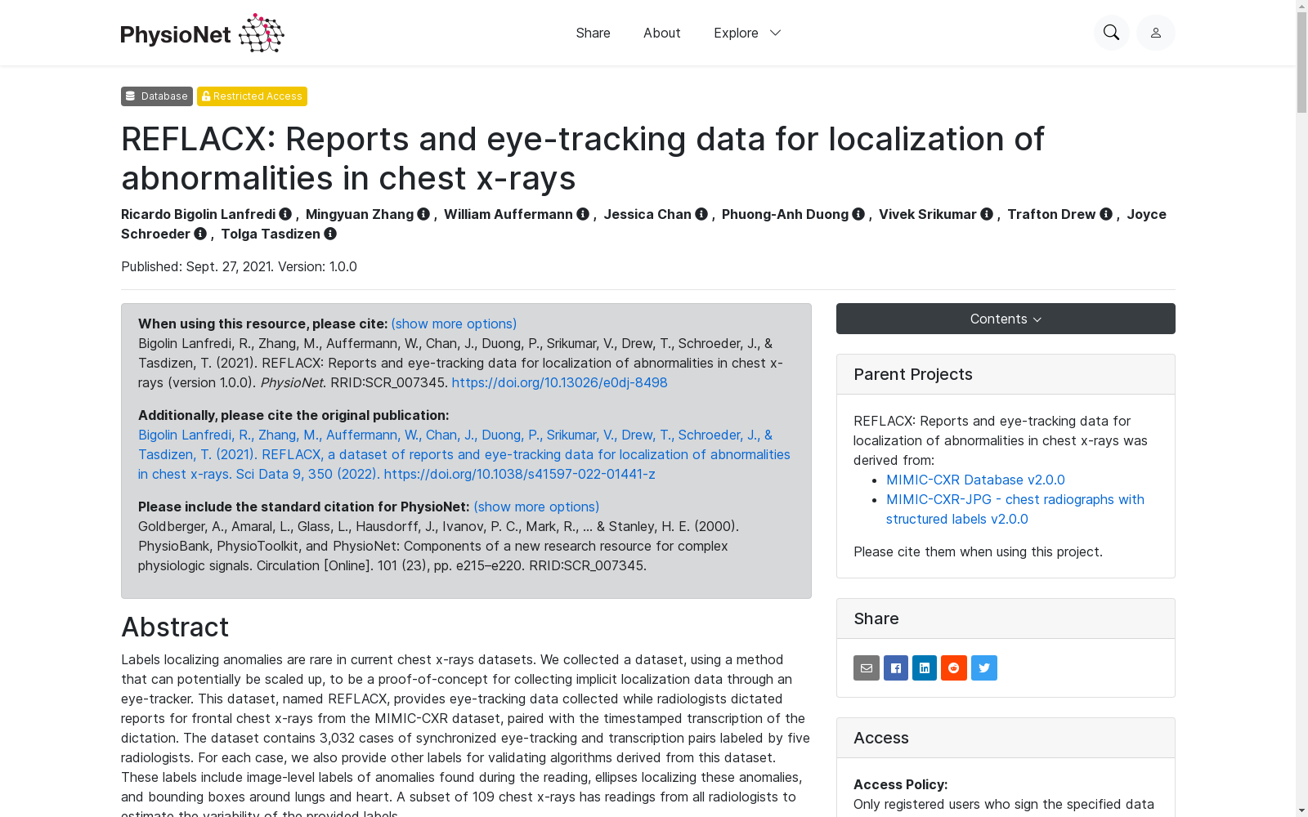Screen dimensions: 1308x817
Task: Open the user account icon
Action: [x=1156, y=33]
